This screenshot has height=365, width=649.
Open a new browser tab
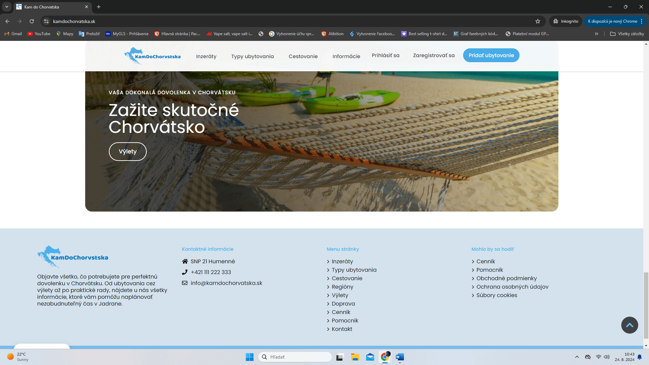(x=99, y=7)
